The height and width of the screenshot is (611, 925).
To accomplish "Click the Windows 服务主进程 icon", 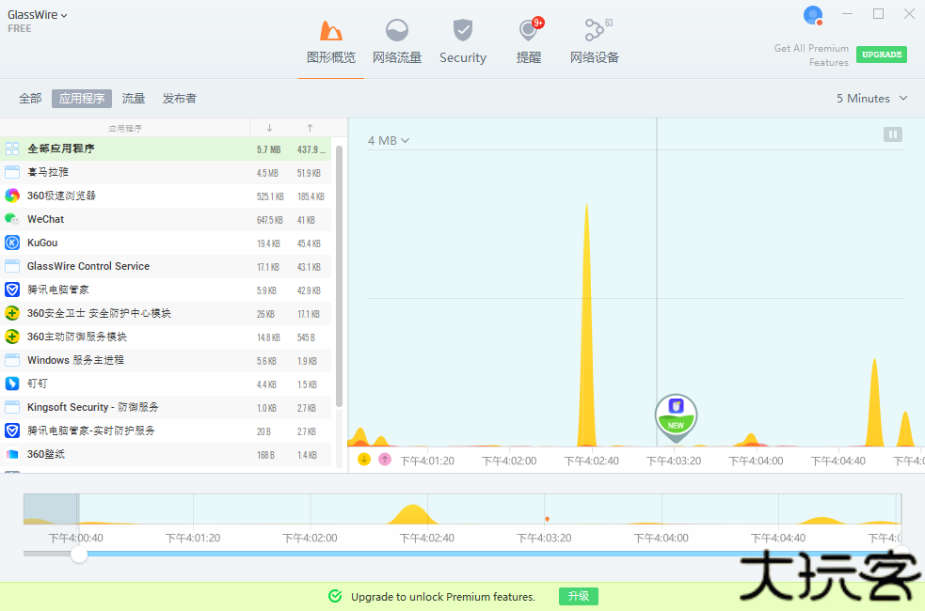I will point(12,360).
